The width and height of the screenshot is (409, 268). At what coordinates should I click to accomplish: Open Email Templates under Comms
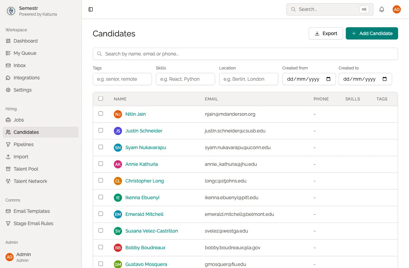click(32, 211)
